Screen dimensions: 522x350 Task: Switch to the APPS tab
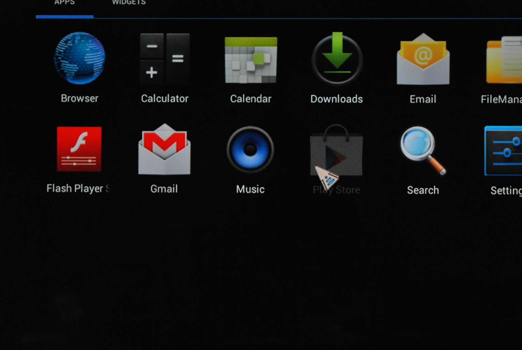coord(65,3)
